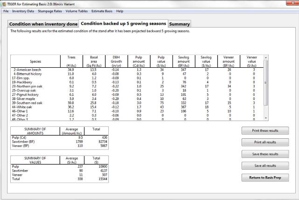
Task: Open the Inventory Data menu
Action: 23,11
